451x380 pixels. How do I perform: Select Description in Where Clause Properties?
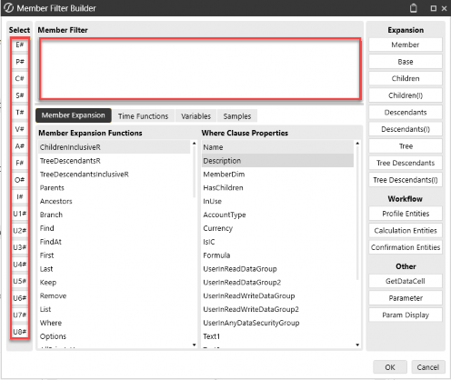tap(277, 161)
